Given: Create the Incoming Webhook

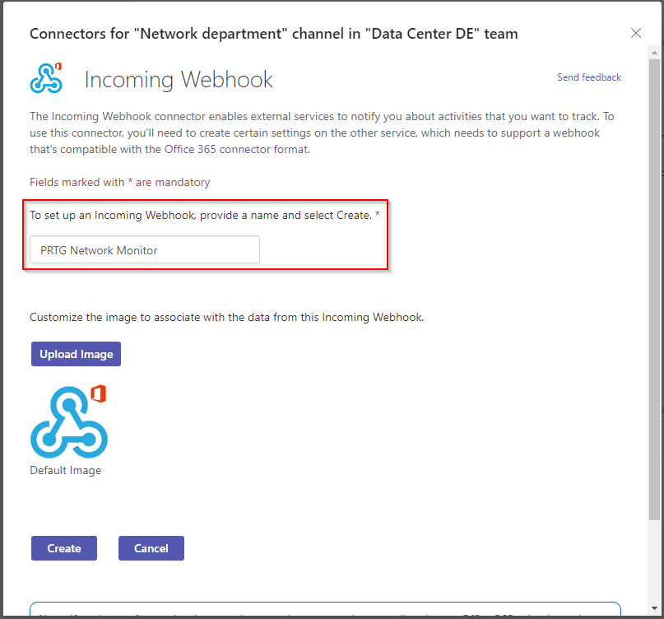Looking at the screenshot, I should (64, 548).
